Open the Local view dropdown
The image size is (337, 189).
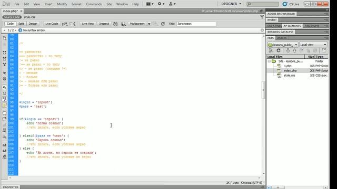313,45
